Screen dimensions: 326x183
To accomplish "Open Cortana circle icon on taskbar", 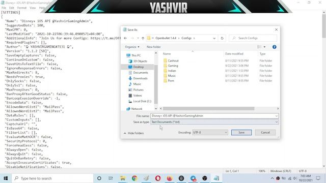I will coord(99,178).
